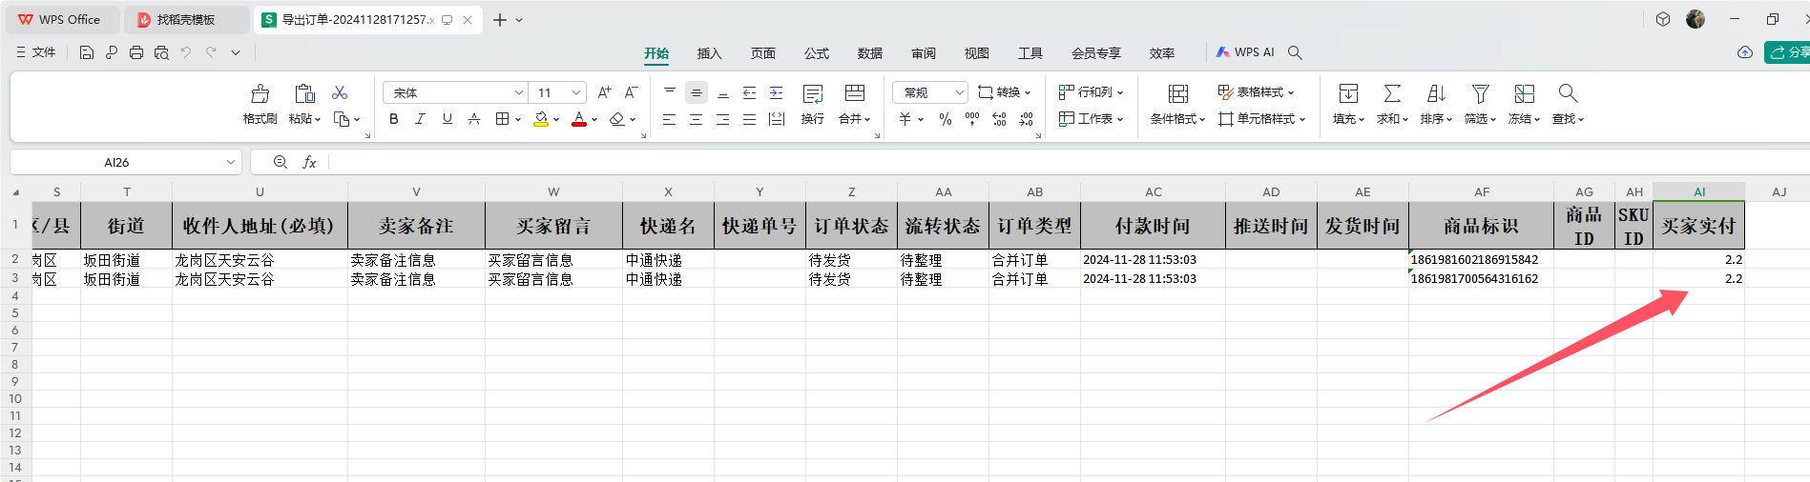Open the number format 常规 dropdown
1810x482 pixels.
(x=959, y=92)
